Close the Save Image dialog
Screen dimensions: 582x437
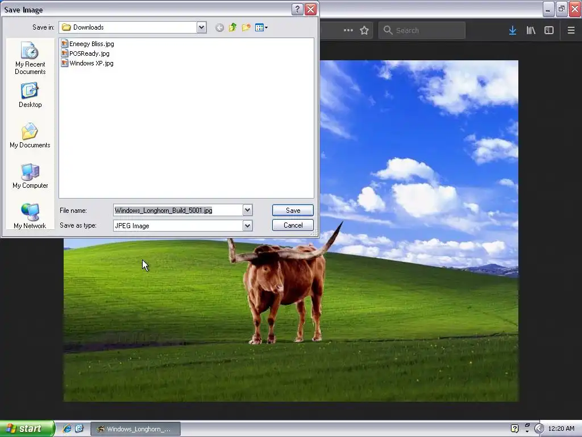click(311, 9)
